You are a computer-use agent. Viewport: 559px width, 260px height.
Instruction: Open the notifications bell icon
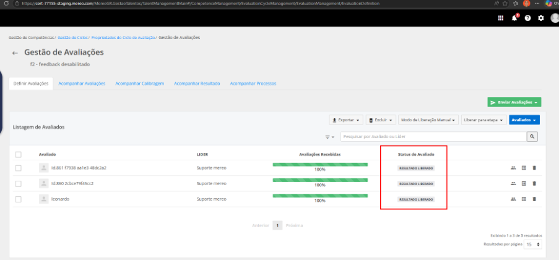coord(514,18)
